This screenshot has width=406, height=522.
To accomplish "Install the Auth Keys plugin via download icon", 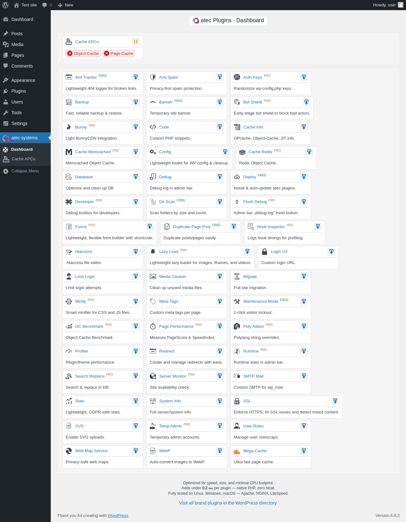I will click(304, 77).
